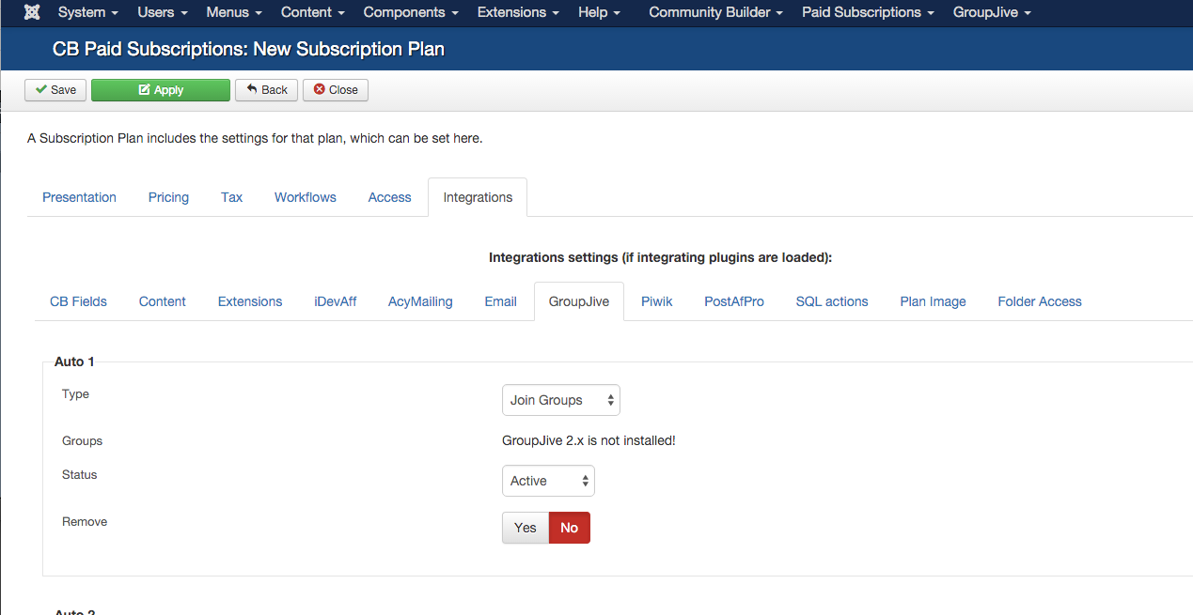Image resolution: width=1193 pixels, height=615 pixels.
Task: Open the Piwik sub-tab
Action: tap(657, 301)
